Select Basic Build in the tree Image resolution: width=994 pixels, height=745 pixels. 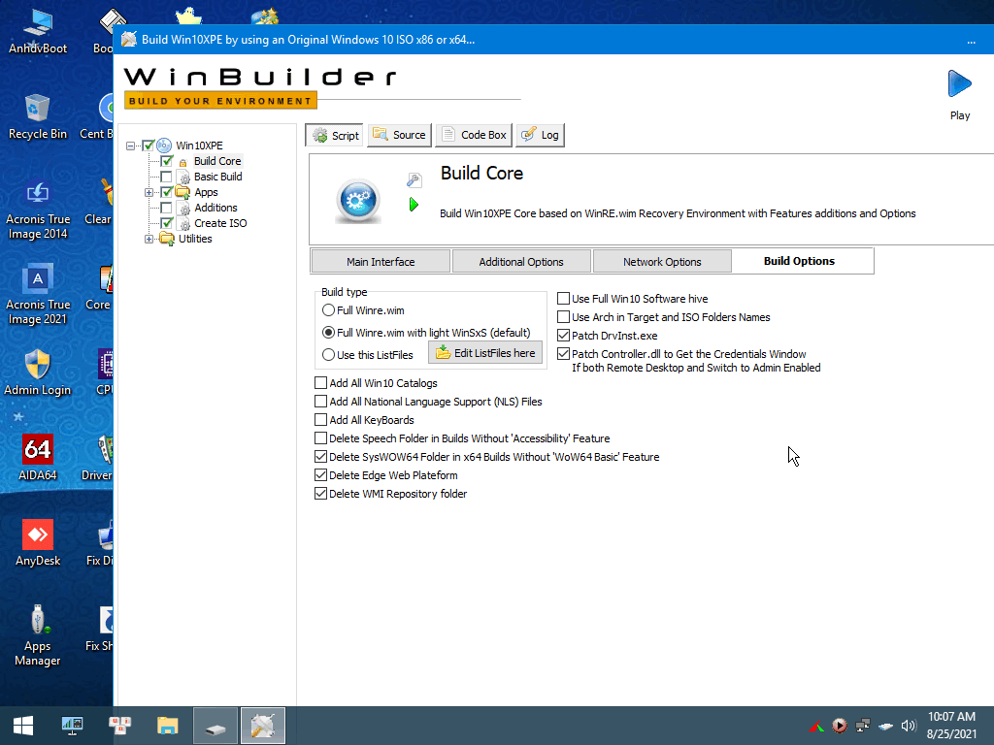[218, 177]
